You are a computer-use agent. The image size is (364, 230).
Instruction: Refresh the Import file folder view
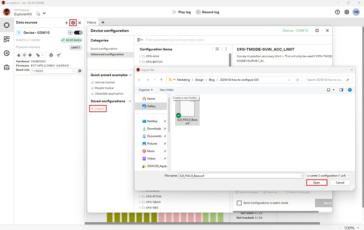click(297, 80)
